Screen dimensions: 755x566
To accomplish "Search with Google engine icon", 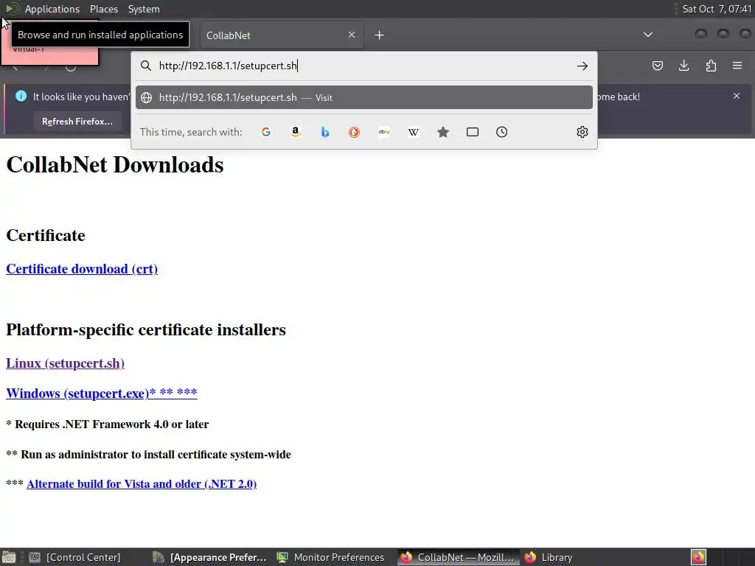I will tap(265, 132).
